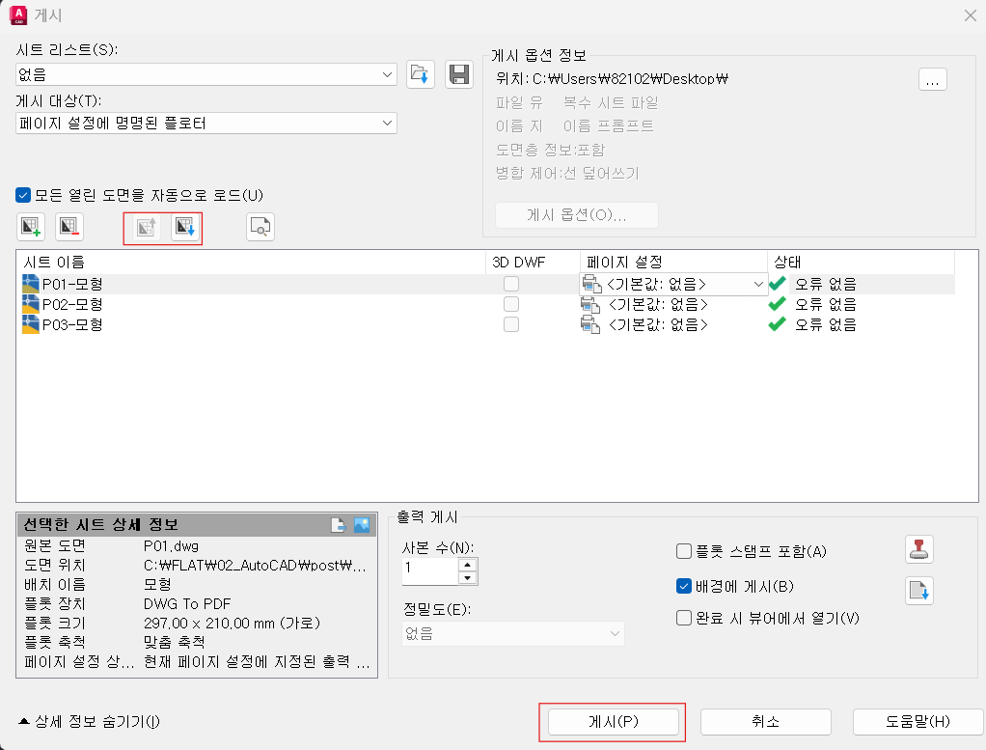986x750 pixels.
Task: Open the 게시 옵션 dialog
Action: (575, 214)
